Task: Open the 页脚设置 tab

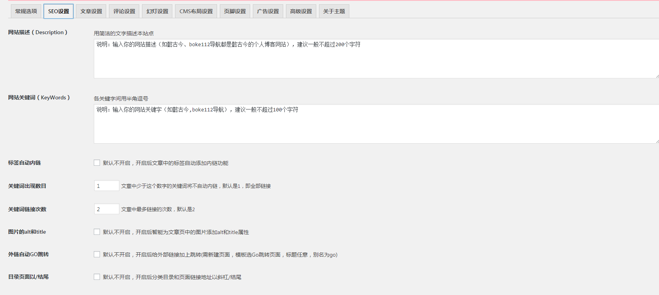Action: pos(235,11)
